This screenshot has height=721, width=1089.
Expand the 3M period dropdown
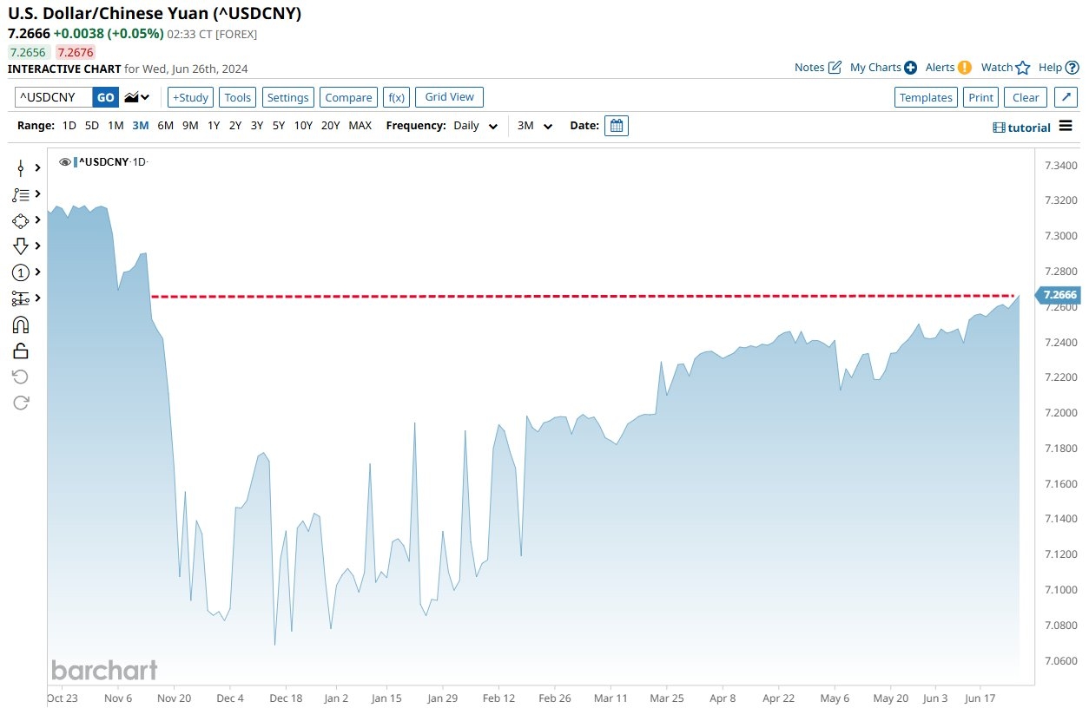pos(534,126)
